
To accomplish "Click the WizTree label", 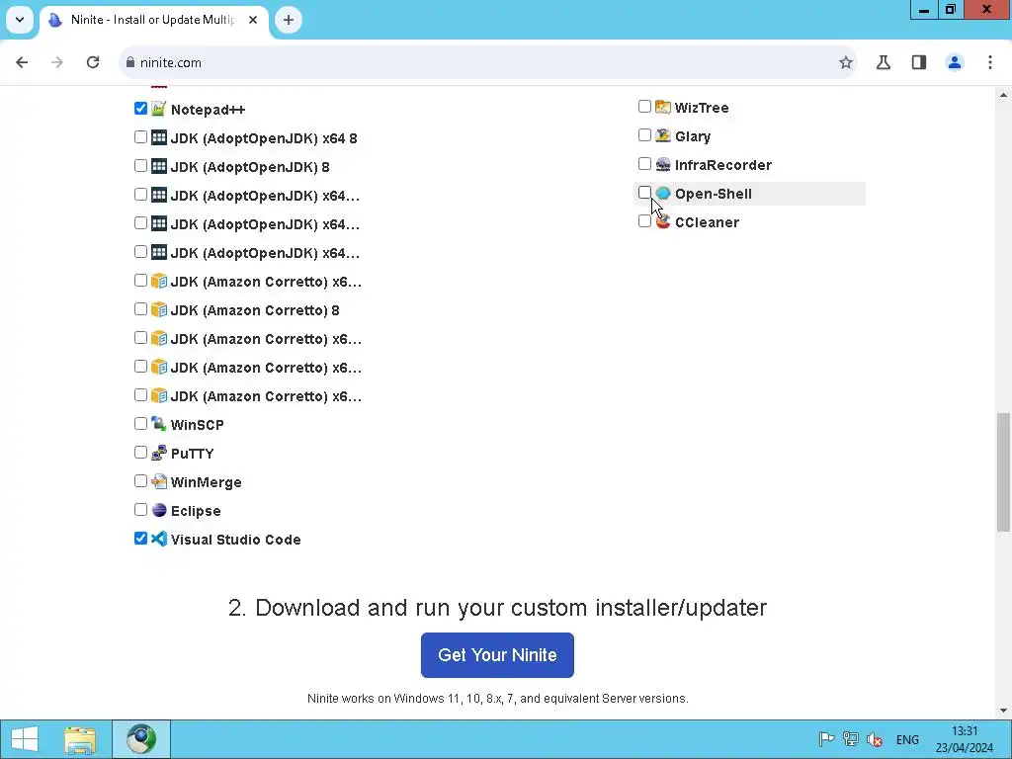I will pos(702,108).
